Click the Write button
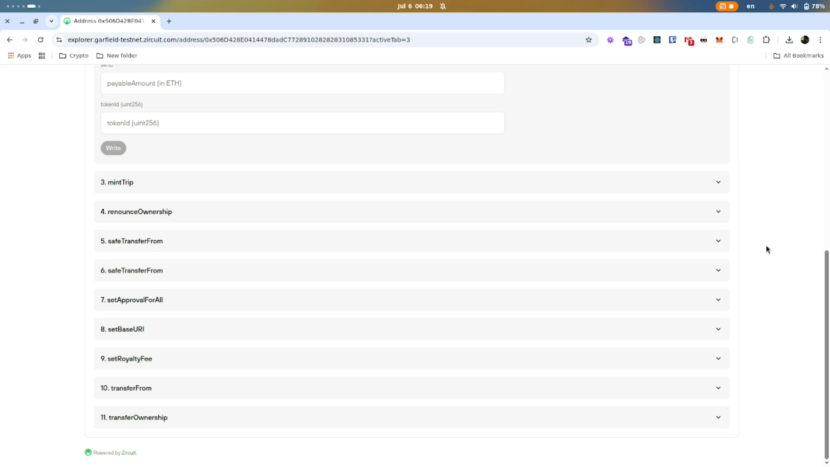830x467 pixels. pyautogui.click(x=113, y=148)
